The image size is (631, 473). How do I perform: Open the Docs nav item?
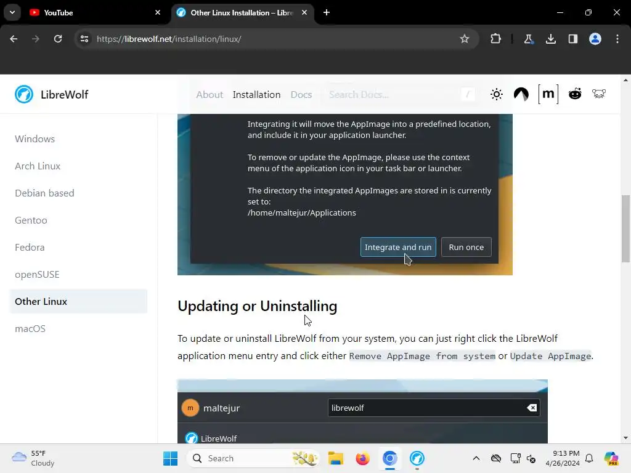point(301,94)
